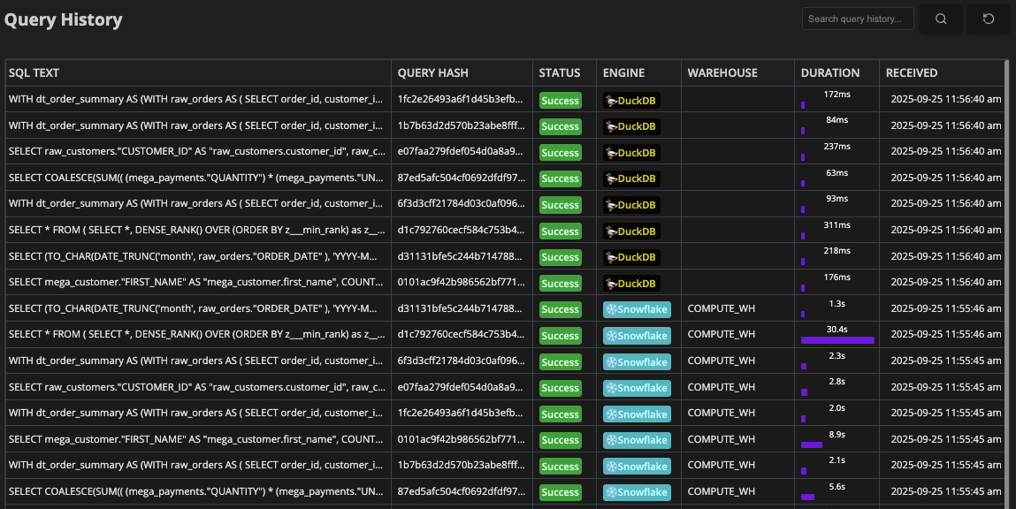
Task: Click the refresh query history icon
Action: point(989,19)
